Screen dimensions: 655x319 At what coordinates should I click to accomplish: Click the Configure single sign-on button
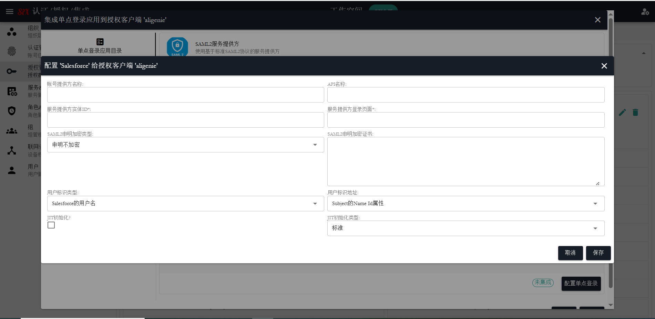click(581, 284)
